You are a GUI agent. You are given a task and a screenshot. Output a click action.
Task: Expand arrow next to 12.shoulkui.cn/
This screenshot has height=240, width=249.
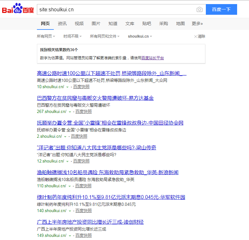click(67, 162)
